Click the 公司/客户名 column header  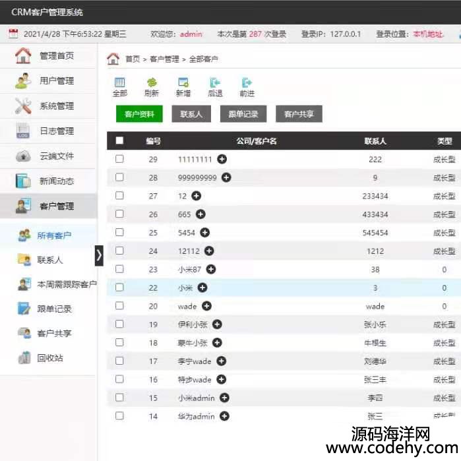(x=257, y=141)
